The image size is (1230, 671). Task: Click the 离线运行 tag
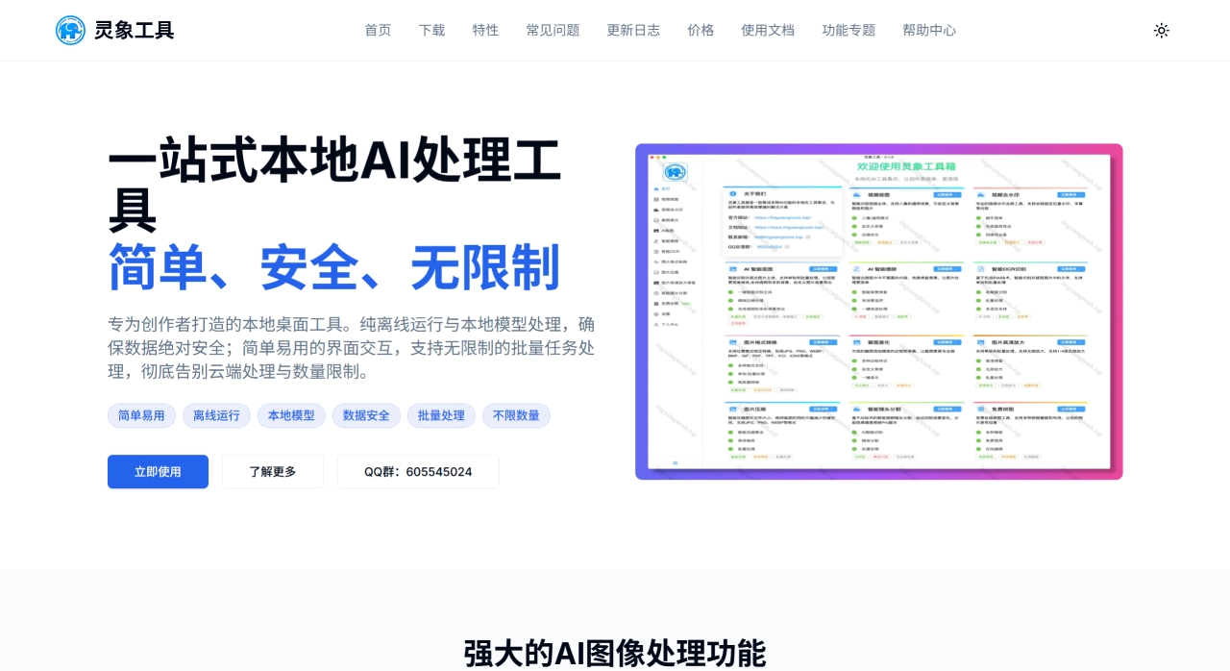[x=216, y=415]
